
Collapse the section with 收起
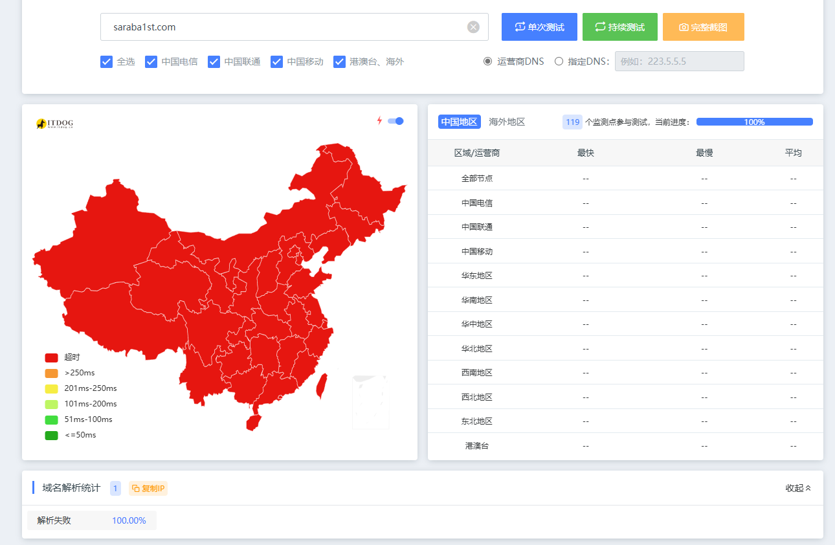point(798,488)
